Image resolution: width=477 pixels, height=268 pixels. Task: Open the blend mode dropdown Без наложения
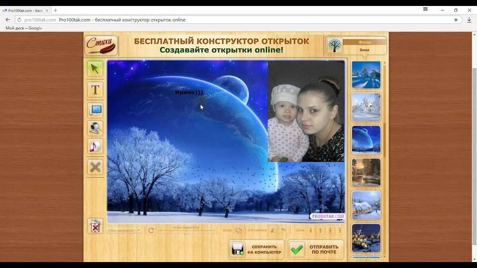click(124, 230)
